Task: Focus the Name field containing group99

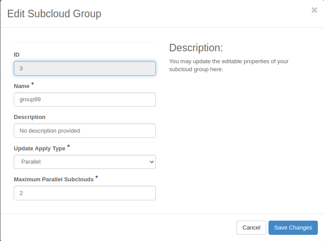Action: click(x=84, y=99)
